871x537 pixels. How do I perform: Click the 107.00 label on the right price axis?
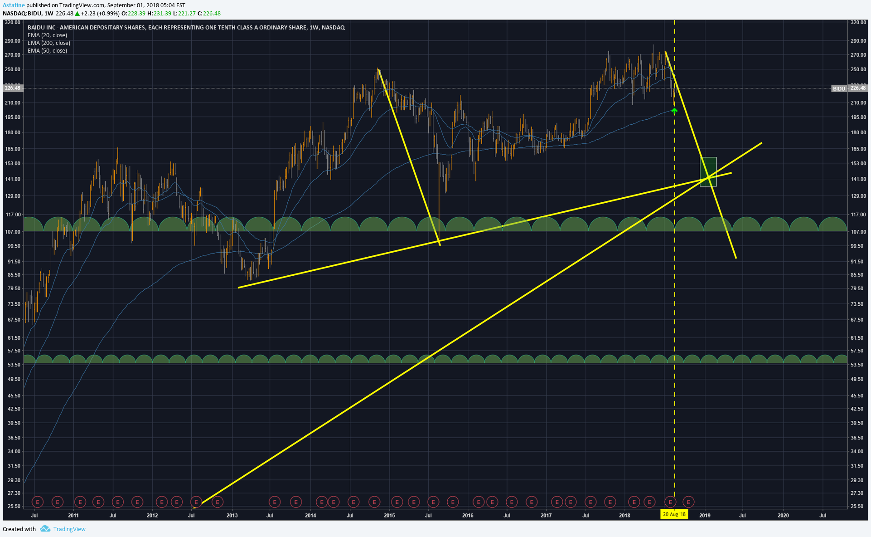click(858, 232)
